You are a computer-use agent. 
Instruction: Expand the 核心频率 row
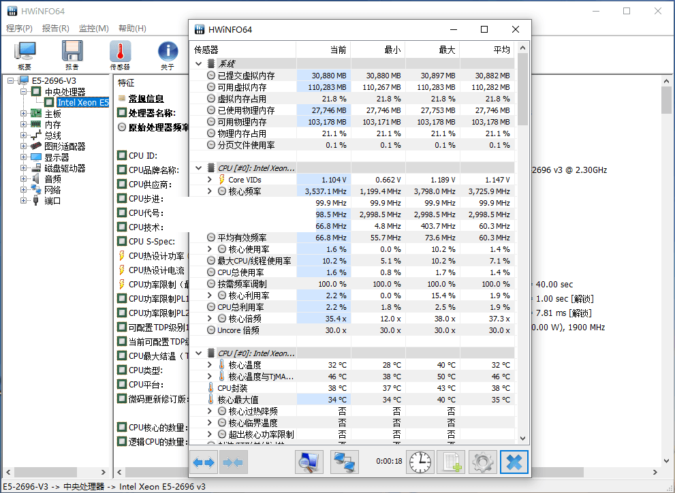[x=210, y=191]
